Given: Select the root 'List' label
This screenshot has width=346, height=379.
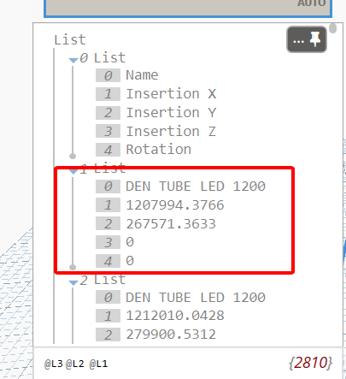Looking at the screenshot, I should pos(70,39).
